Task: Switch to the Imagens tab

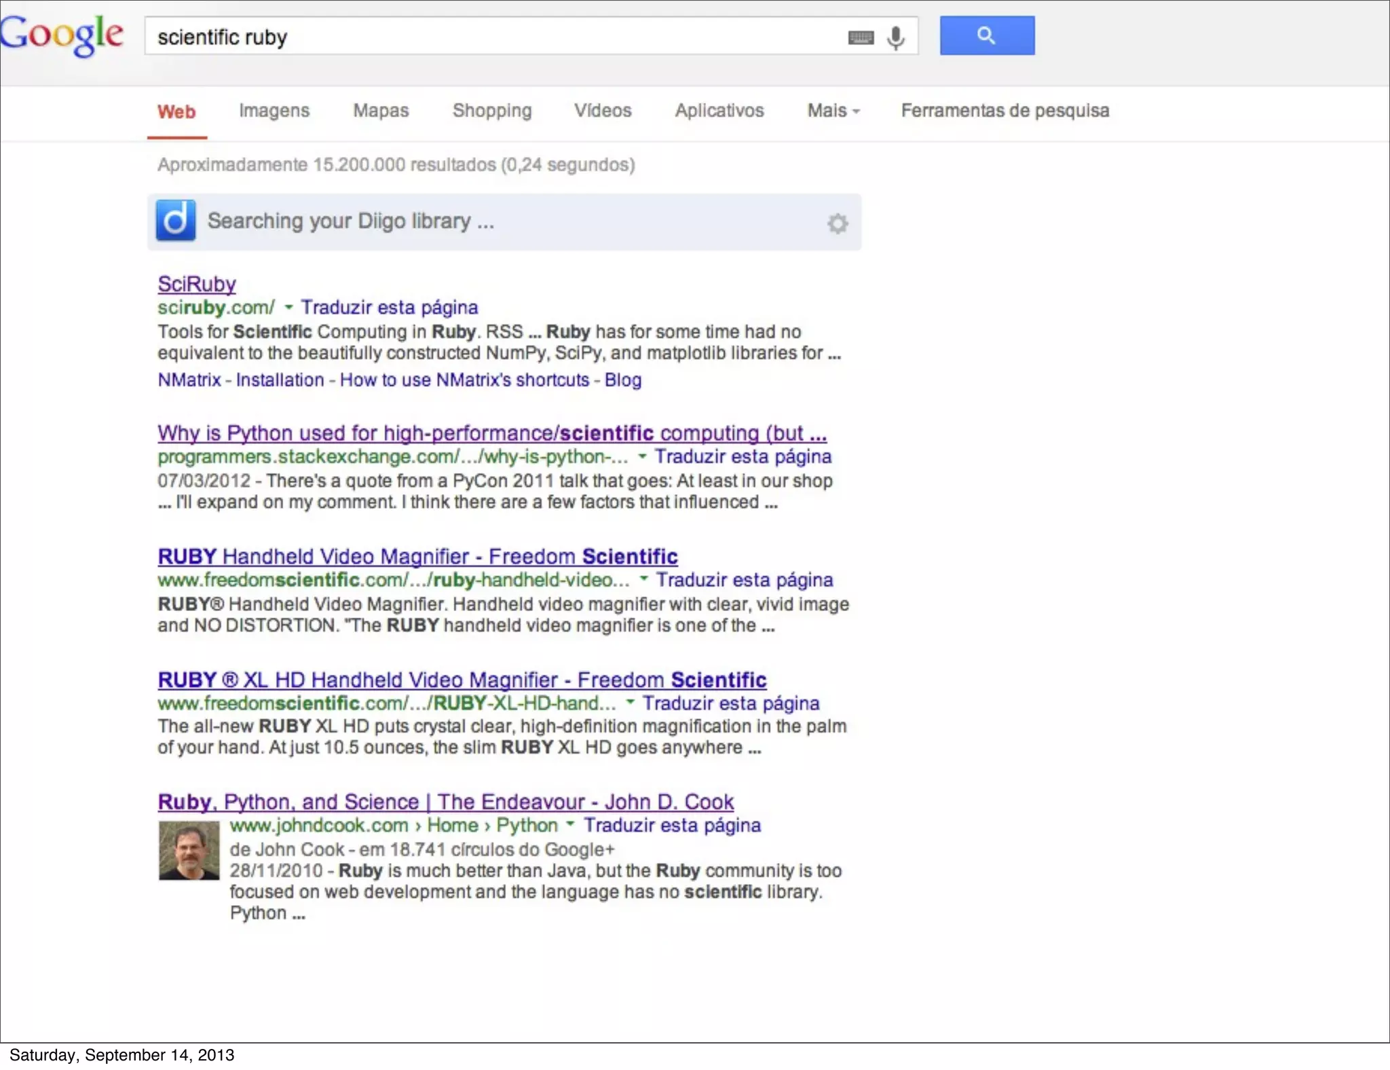Action: tap(274, 111)
